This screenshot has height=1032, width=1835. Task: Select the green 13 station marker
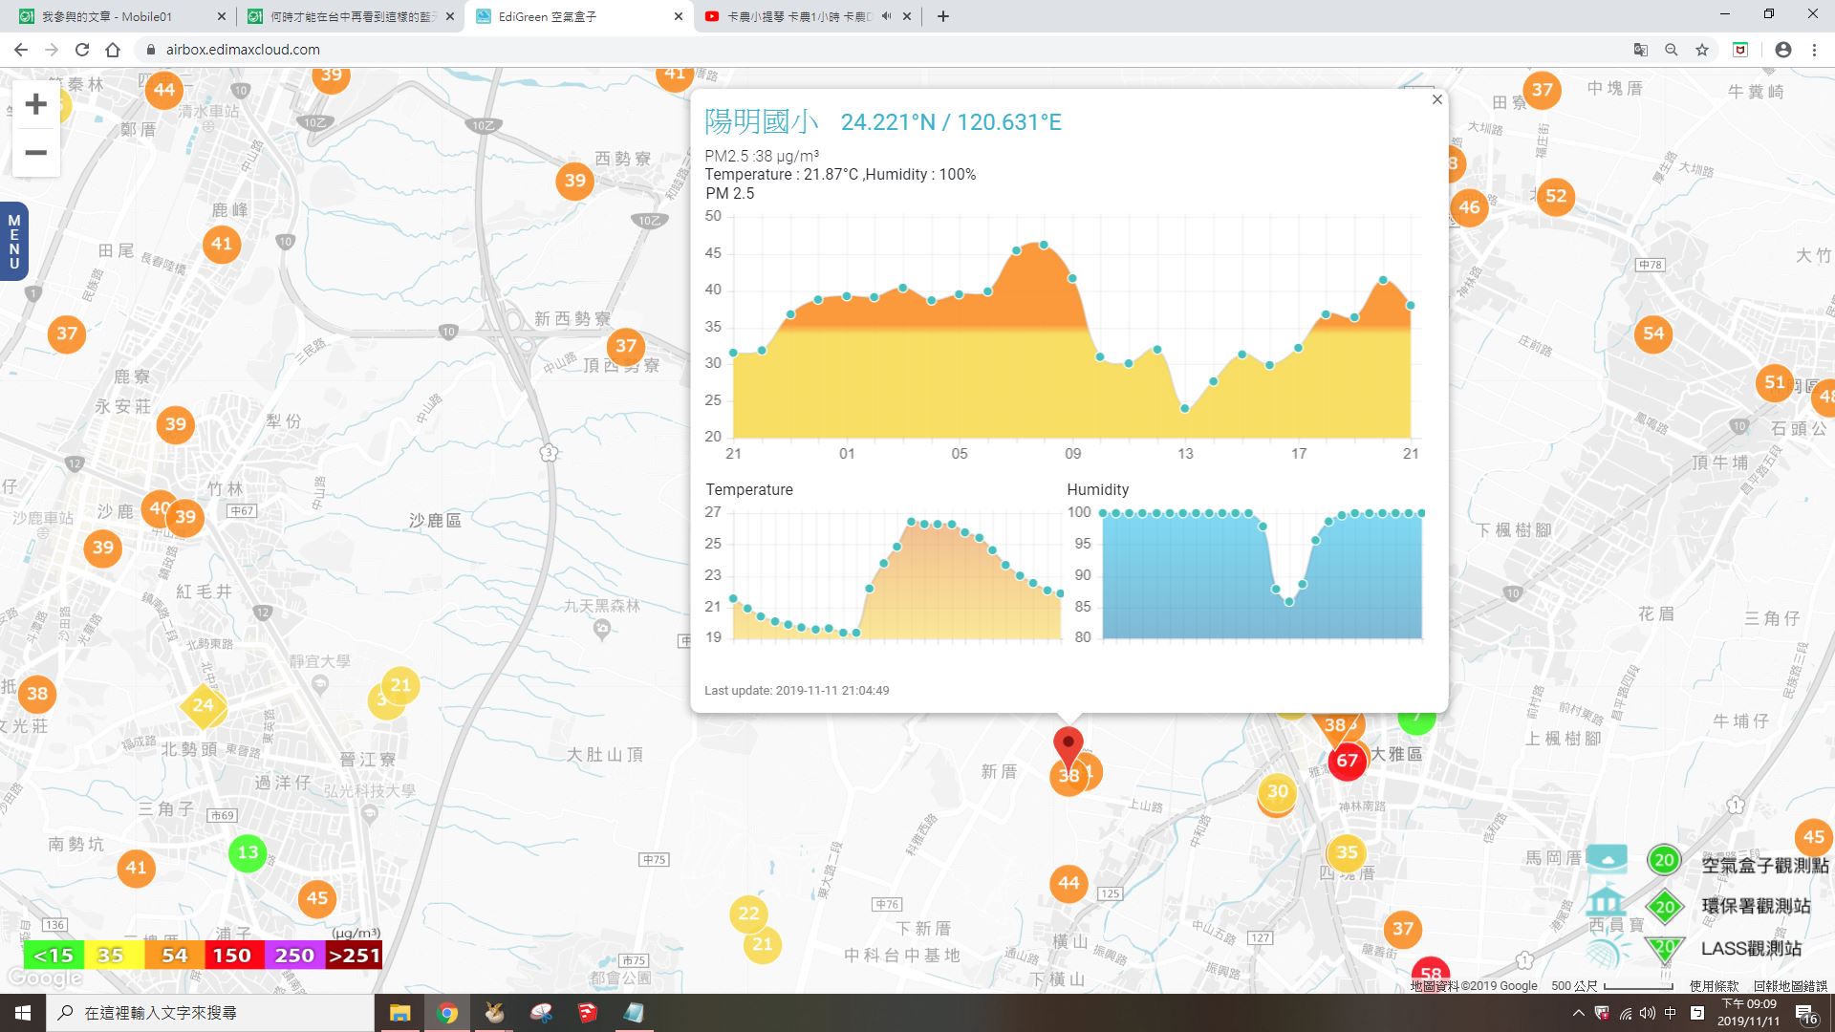(248, 852)
